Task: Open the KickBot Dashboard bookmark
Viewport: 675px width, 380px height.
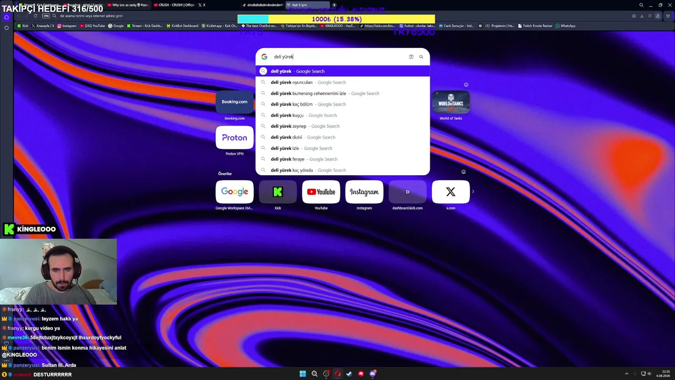Action: 182,26
